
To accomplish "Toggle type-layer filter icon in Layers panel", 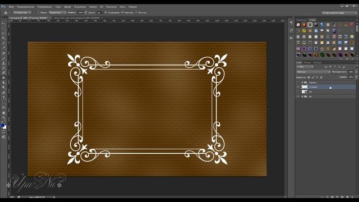I will tap(335, 67).
